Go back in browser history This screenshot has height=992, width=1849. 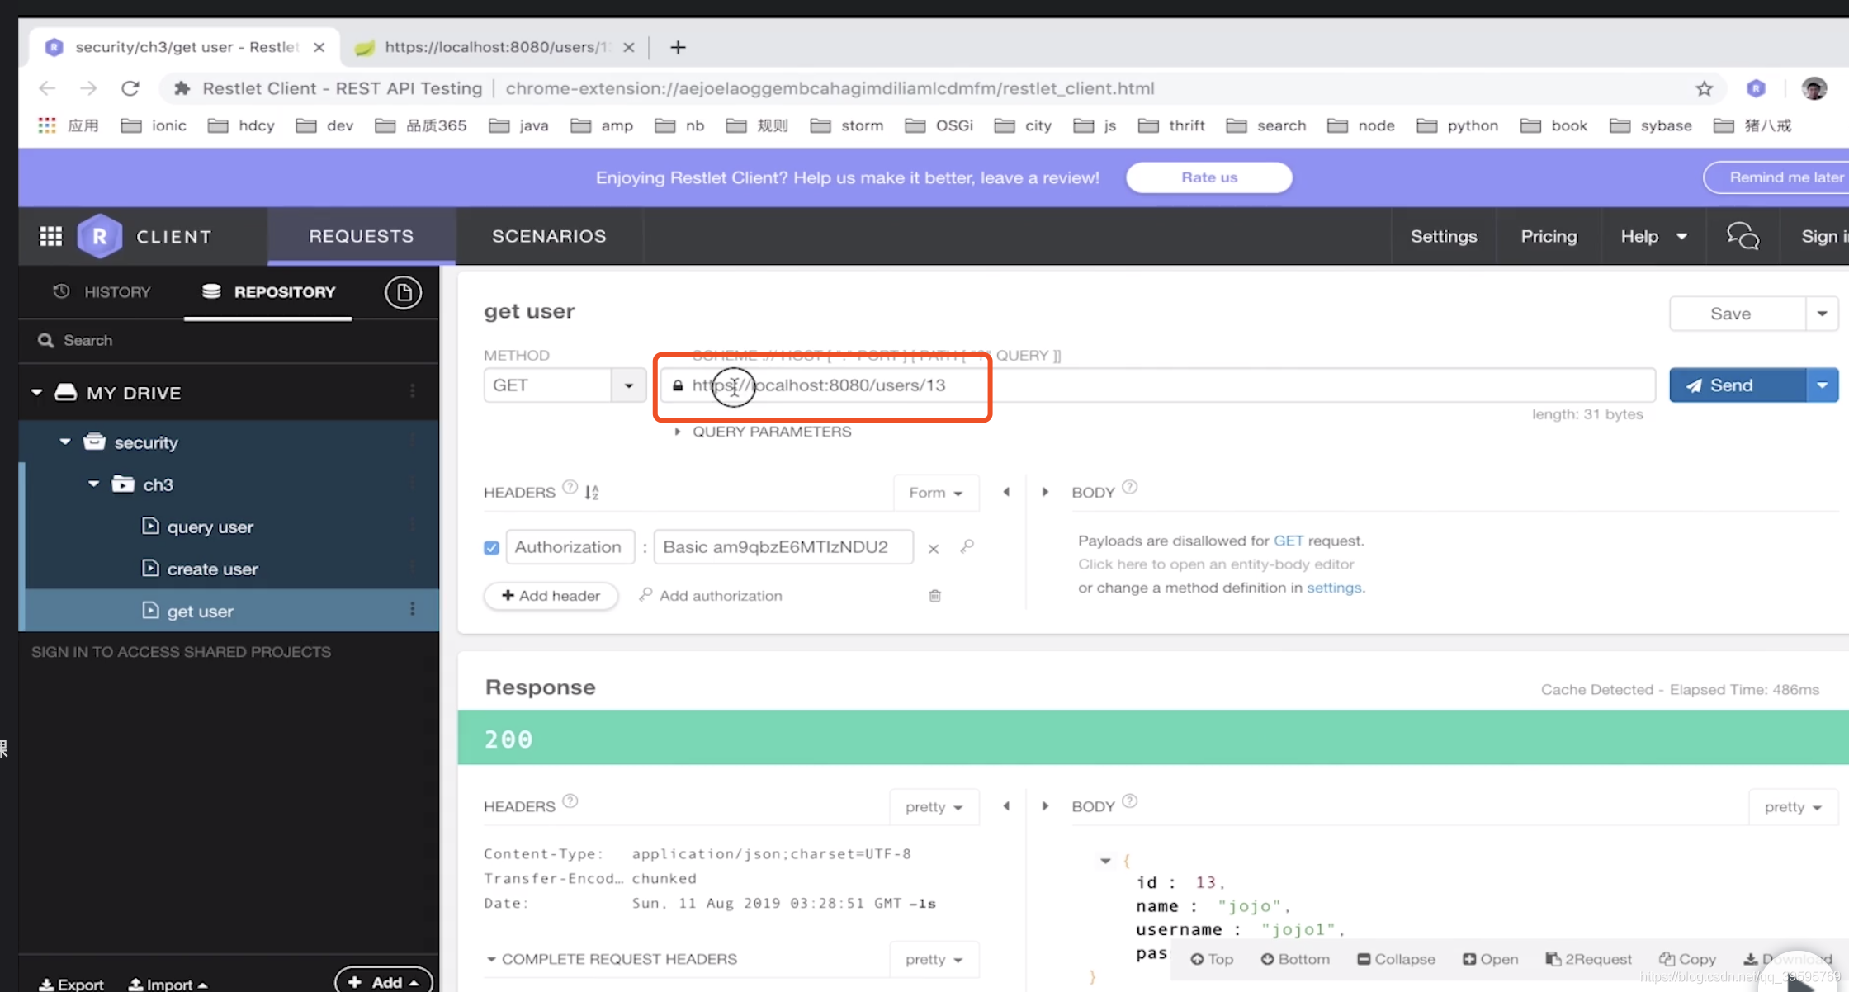pyautogui.click(x=47, y=88)
